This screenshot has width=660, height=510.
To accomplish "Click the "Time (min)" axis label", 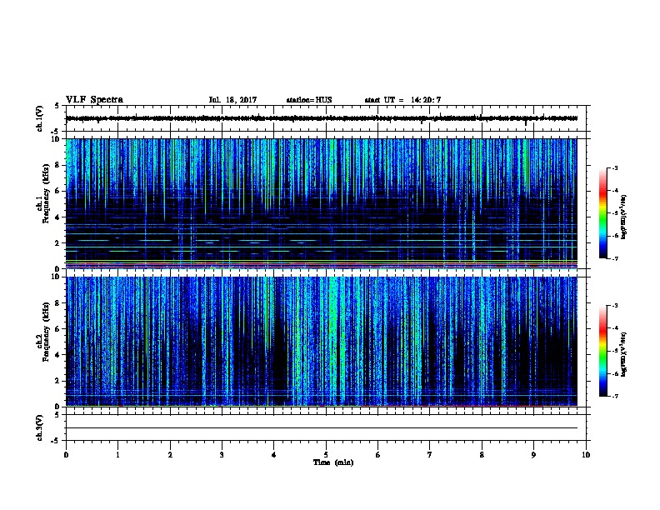I will coord(333,462).
